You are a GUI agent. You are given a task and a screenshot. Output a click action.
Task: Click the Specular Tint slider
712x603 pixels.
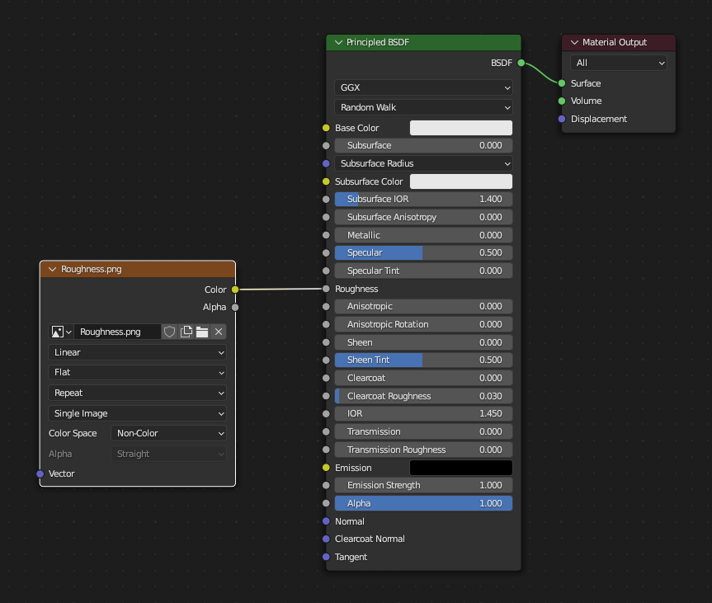[x=423, y=271]
